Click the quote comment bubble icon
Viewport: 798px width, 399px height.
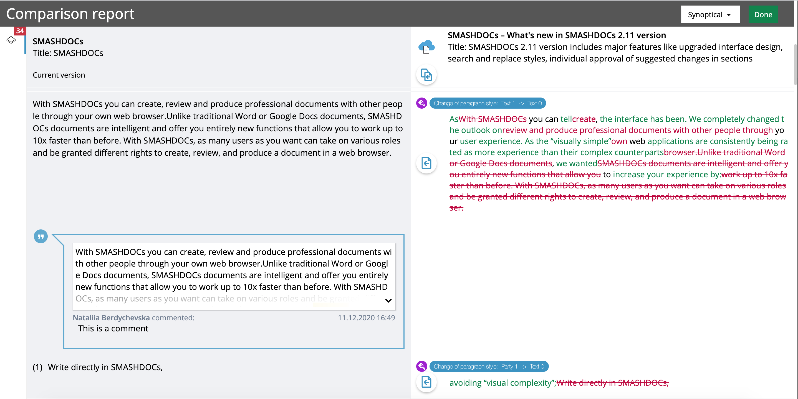[41, 237]
